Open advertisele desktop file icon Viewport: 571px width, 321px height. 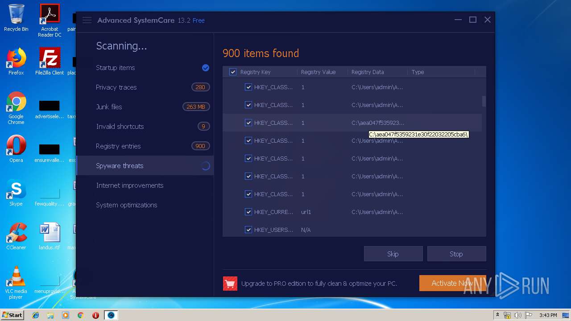[x=50, y=108]
